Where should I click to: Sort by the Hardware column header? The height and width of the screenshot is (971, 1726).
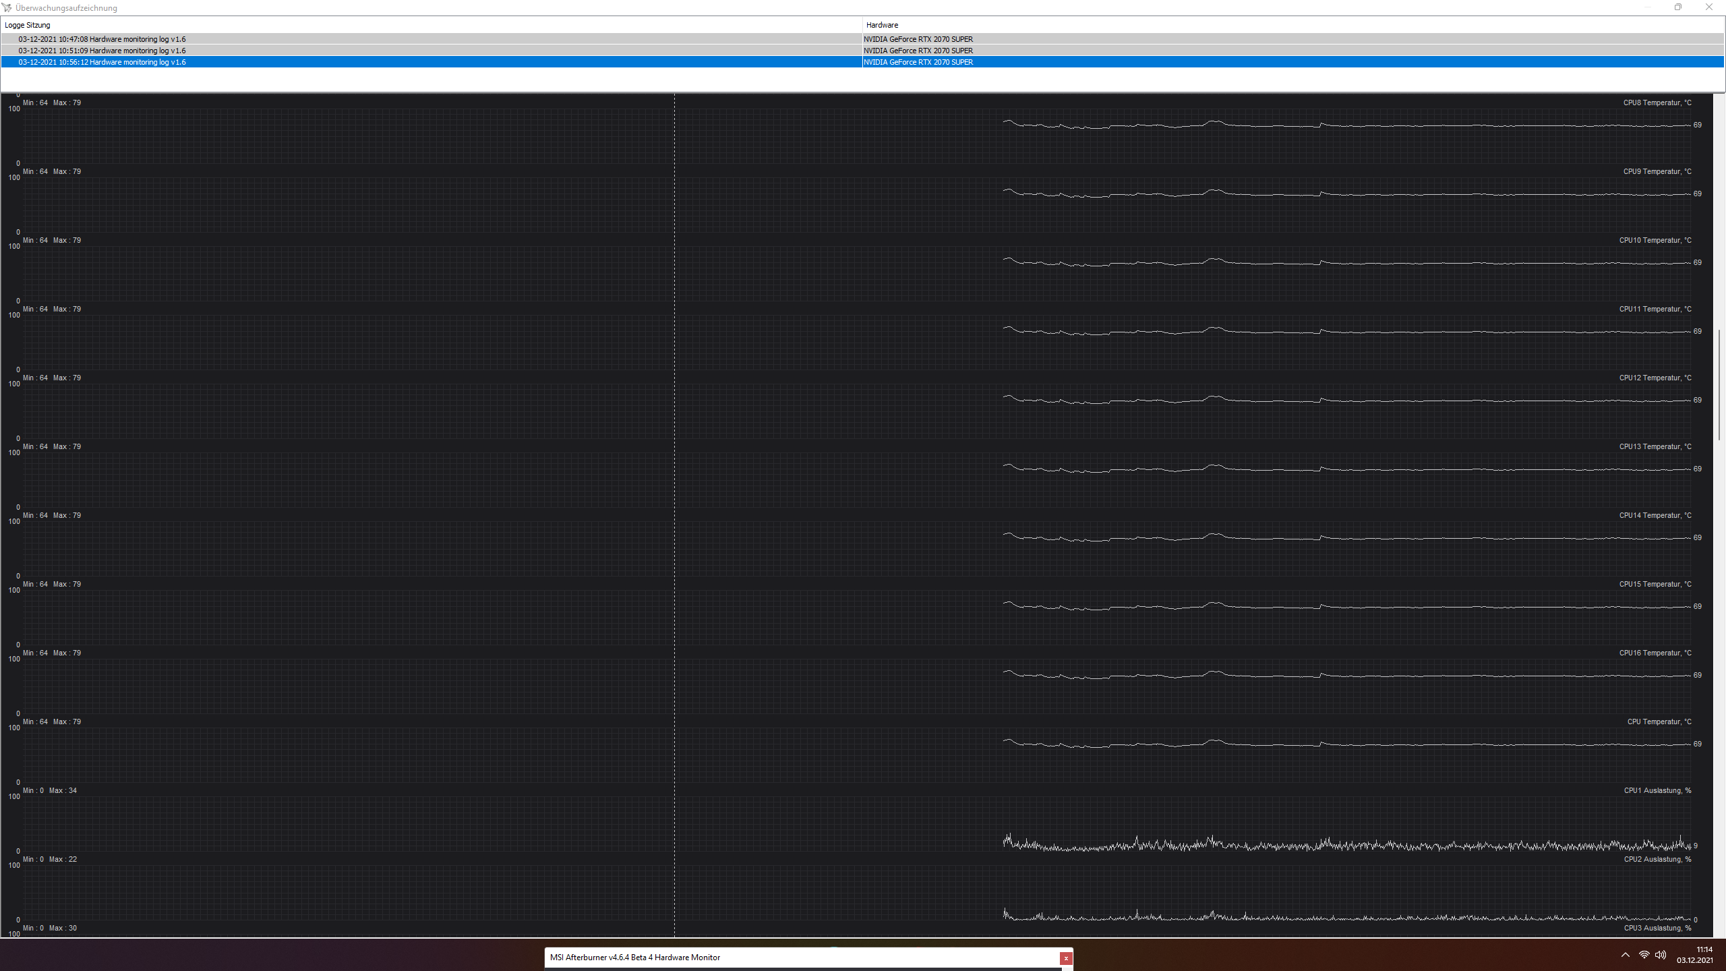coord(882,25)
